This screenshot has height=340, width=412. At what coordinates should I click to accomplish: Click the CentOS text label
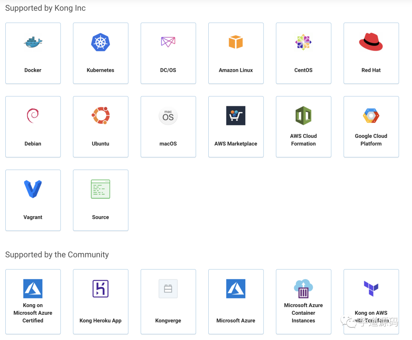point(303,70)
